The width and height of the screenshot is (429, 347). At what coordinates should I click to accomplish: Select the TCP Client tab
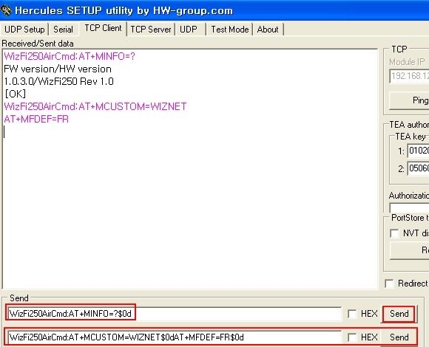pyautogui.click(x=103, y=28)
